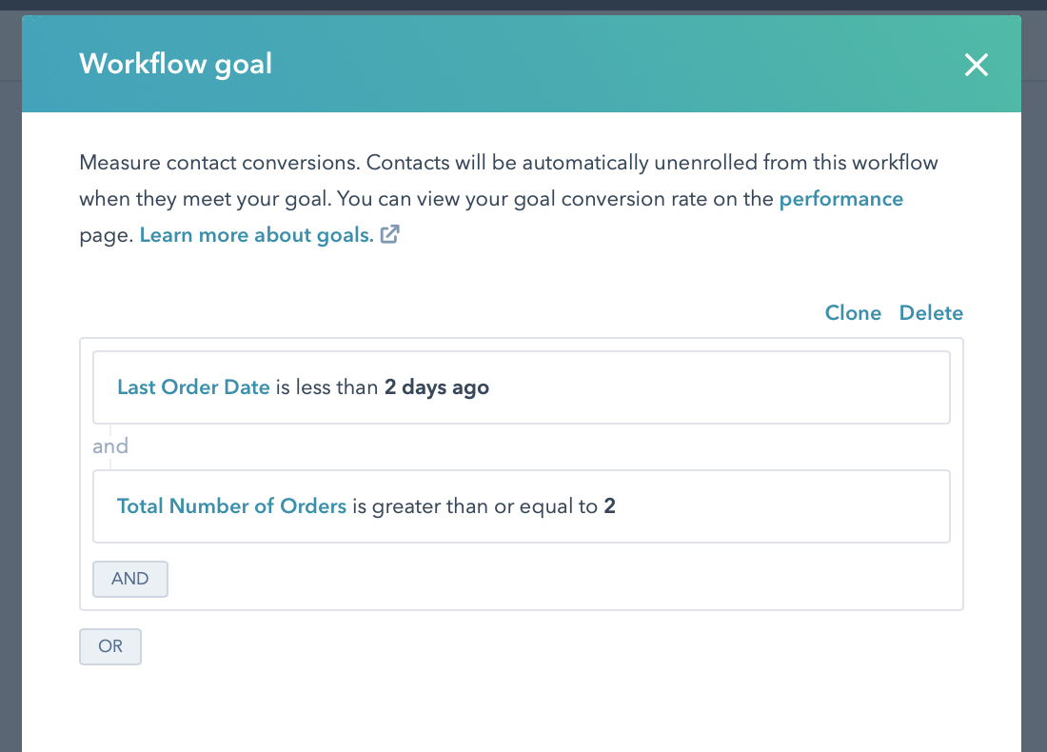Click the 'is less than' operator text
Screen dimensions: 1047x752
click(x=326, y=387)
